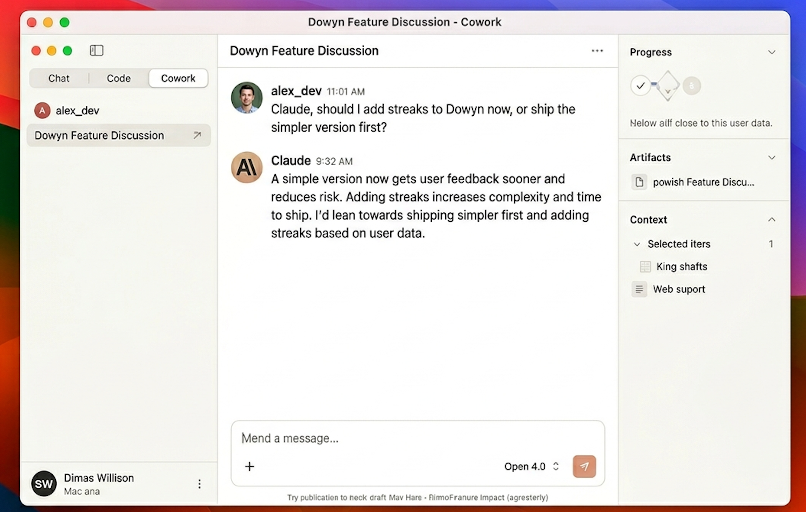Click the Claude AI avatar icon
The height and width of the screenshot is (512, 806).
click(x=247, y=167)
